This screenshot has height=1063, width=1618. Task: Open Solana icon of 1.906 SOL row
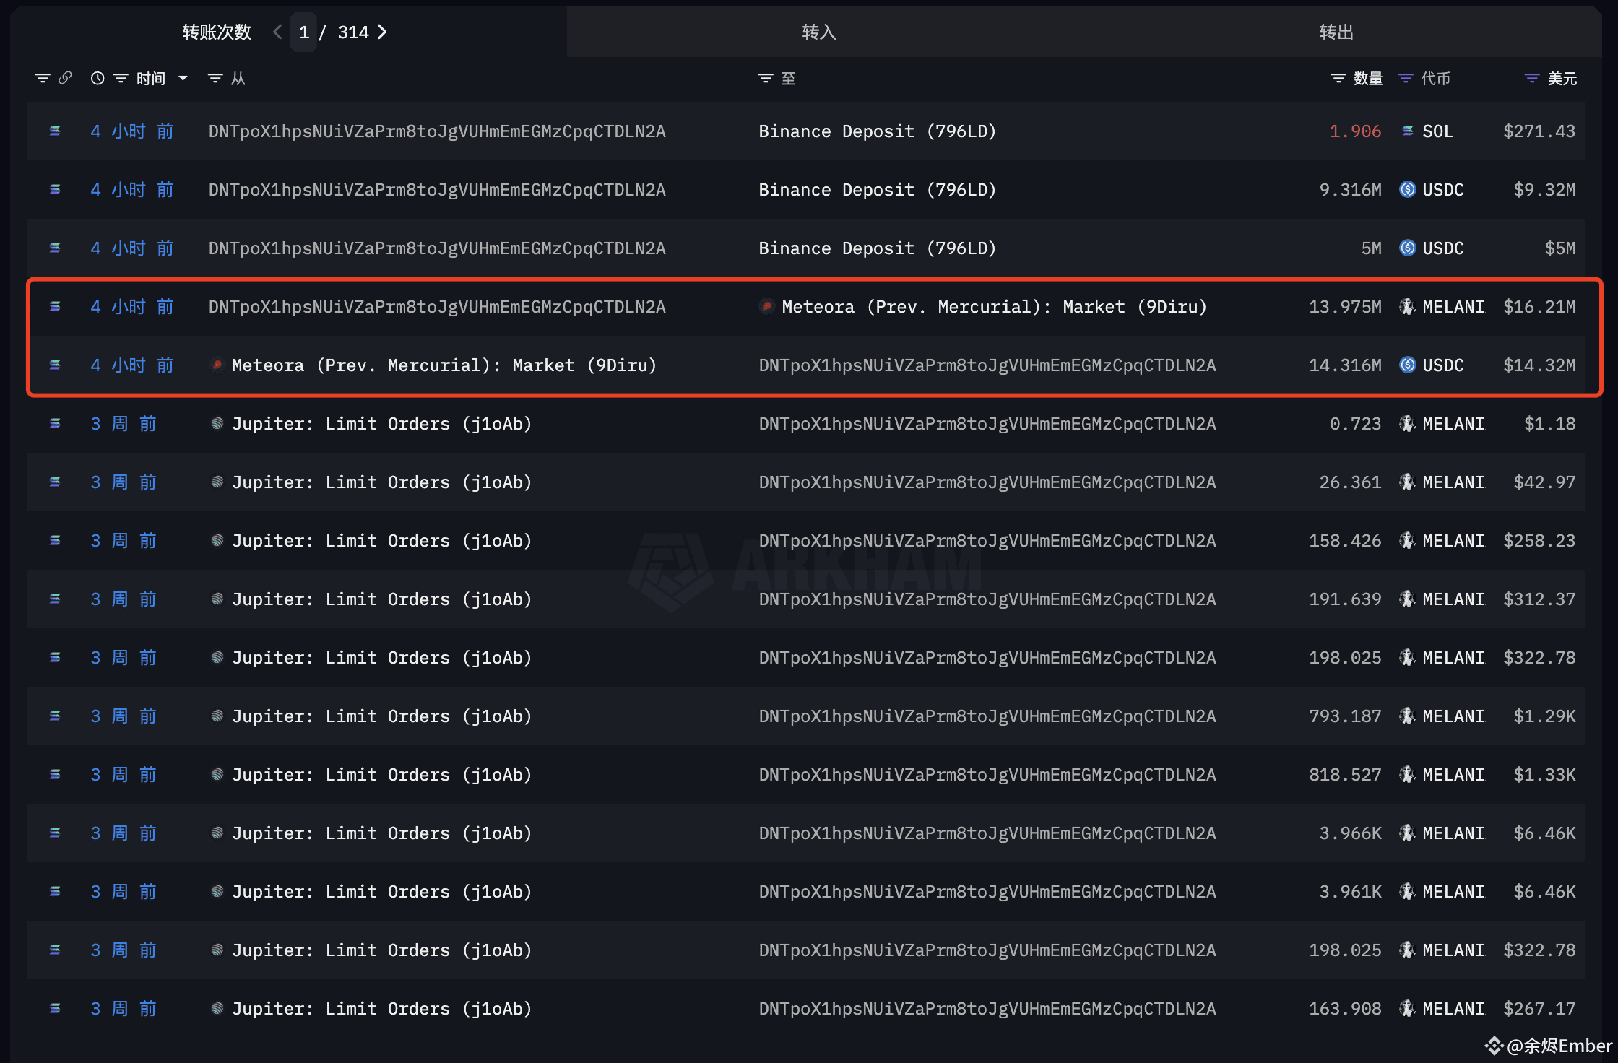(x=55, y=131)
